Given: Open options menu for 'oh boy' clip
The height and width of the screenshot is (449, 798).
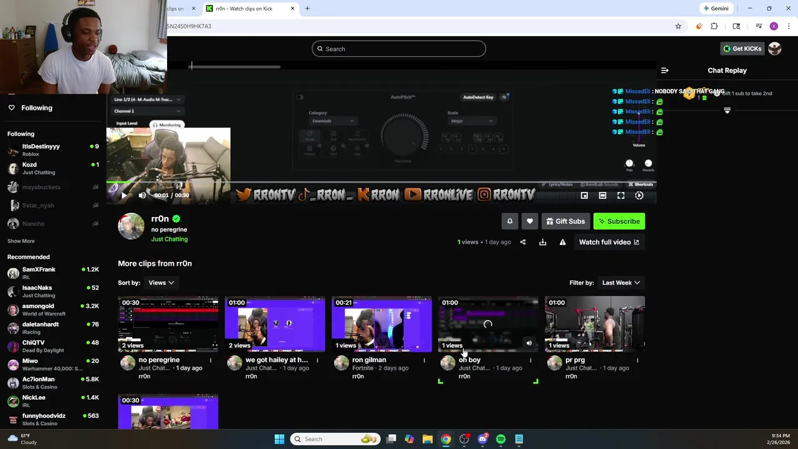Looking at the screenshot, I should (531, 360).
